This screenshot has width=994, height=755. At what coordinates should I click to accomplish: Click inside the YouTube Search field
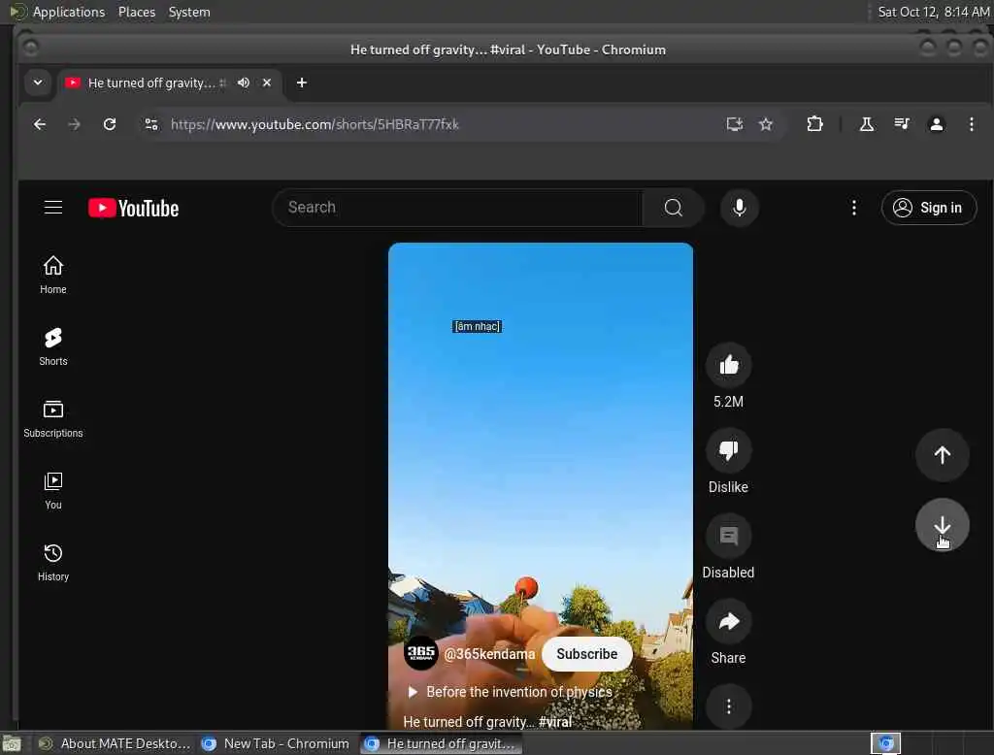pyautogui.click(x=458, y=208)
